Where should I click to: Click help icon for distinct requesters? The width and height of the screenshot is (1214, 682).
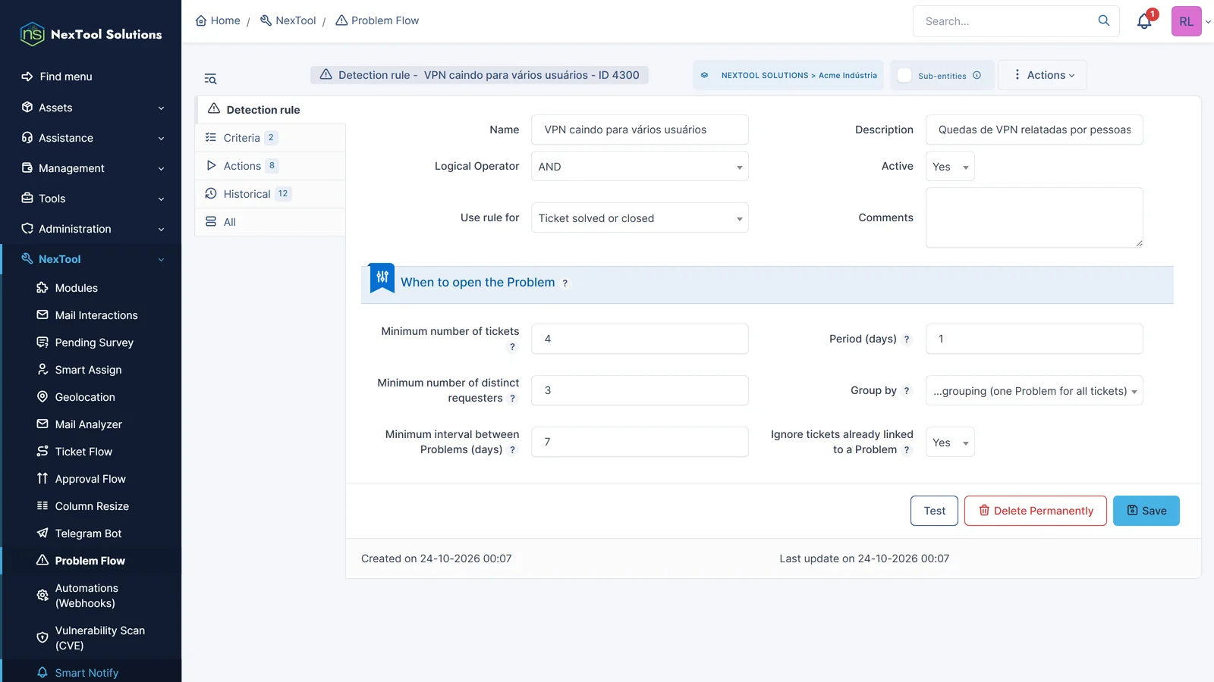pyautogui.click(x=512, y=399)
